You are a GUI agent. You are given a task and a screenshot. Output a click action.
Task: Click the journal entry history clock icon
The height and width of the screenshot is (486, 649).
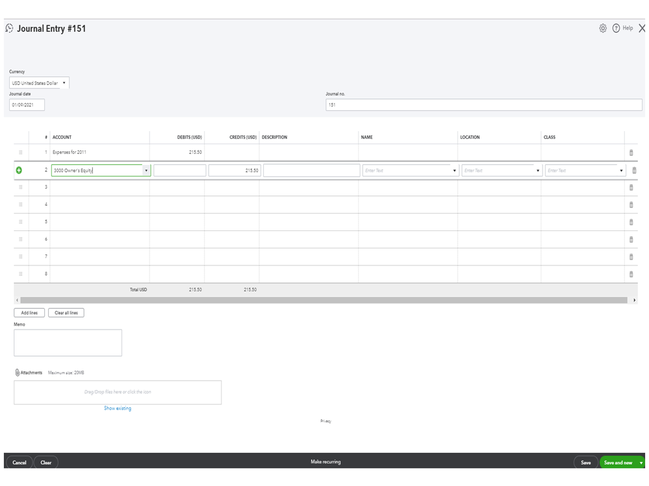(9, 29)
